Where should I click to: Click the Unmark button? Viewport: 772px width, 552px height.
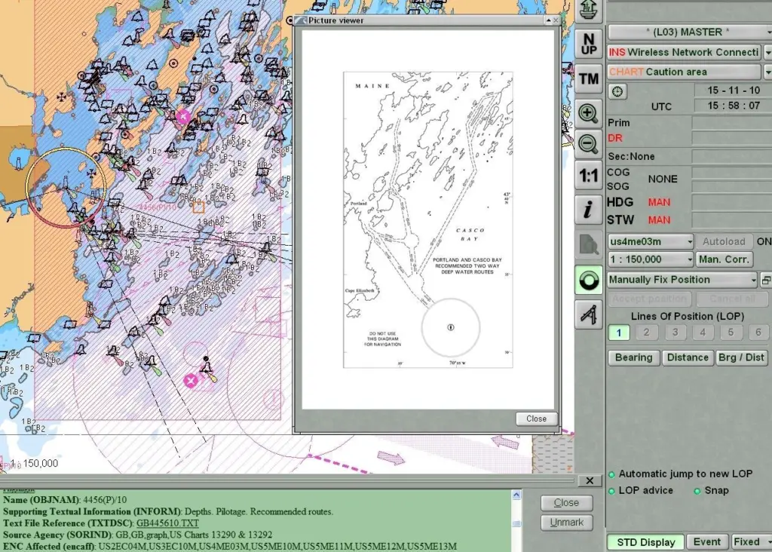coord(566,523)
